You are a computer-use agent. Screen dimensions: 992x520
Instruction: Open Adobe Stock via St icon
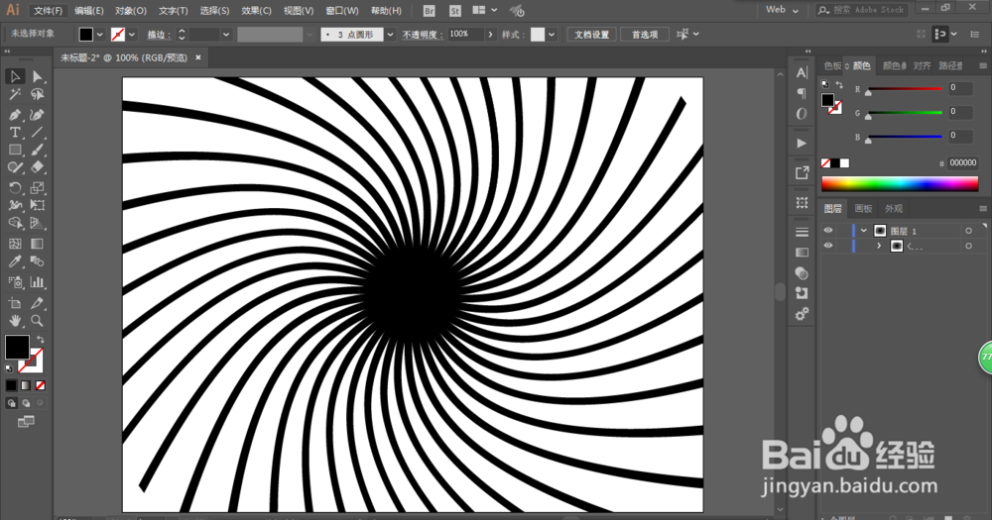coord(455,11)
